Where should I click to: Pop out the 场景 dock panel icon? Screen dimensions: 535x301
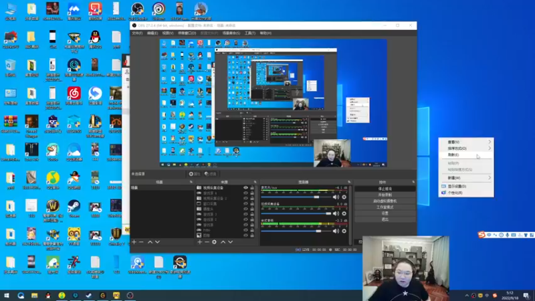[191, 182]
